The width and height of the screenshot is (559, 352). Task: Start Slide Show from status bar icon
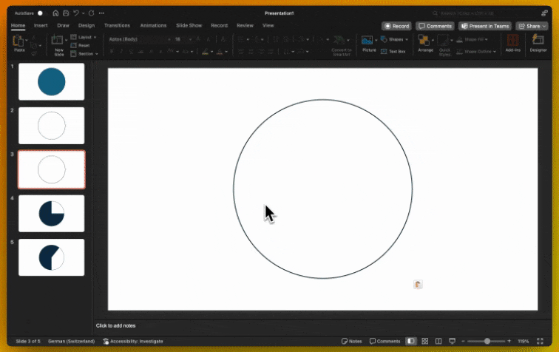(452, 342)
